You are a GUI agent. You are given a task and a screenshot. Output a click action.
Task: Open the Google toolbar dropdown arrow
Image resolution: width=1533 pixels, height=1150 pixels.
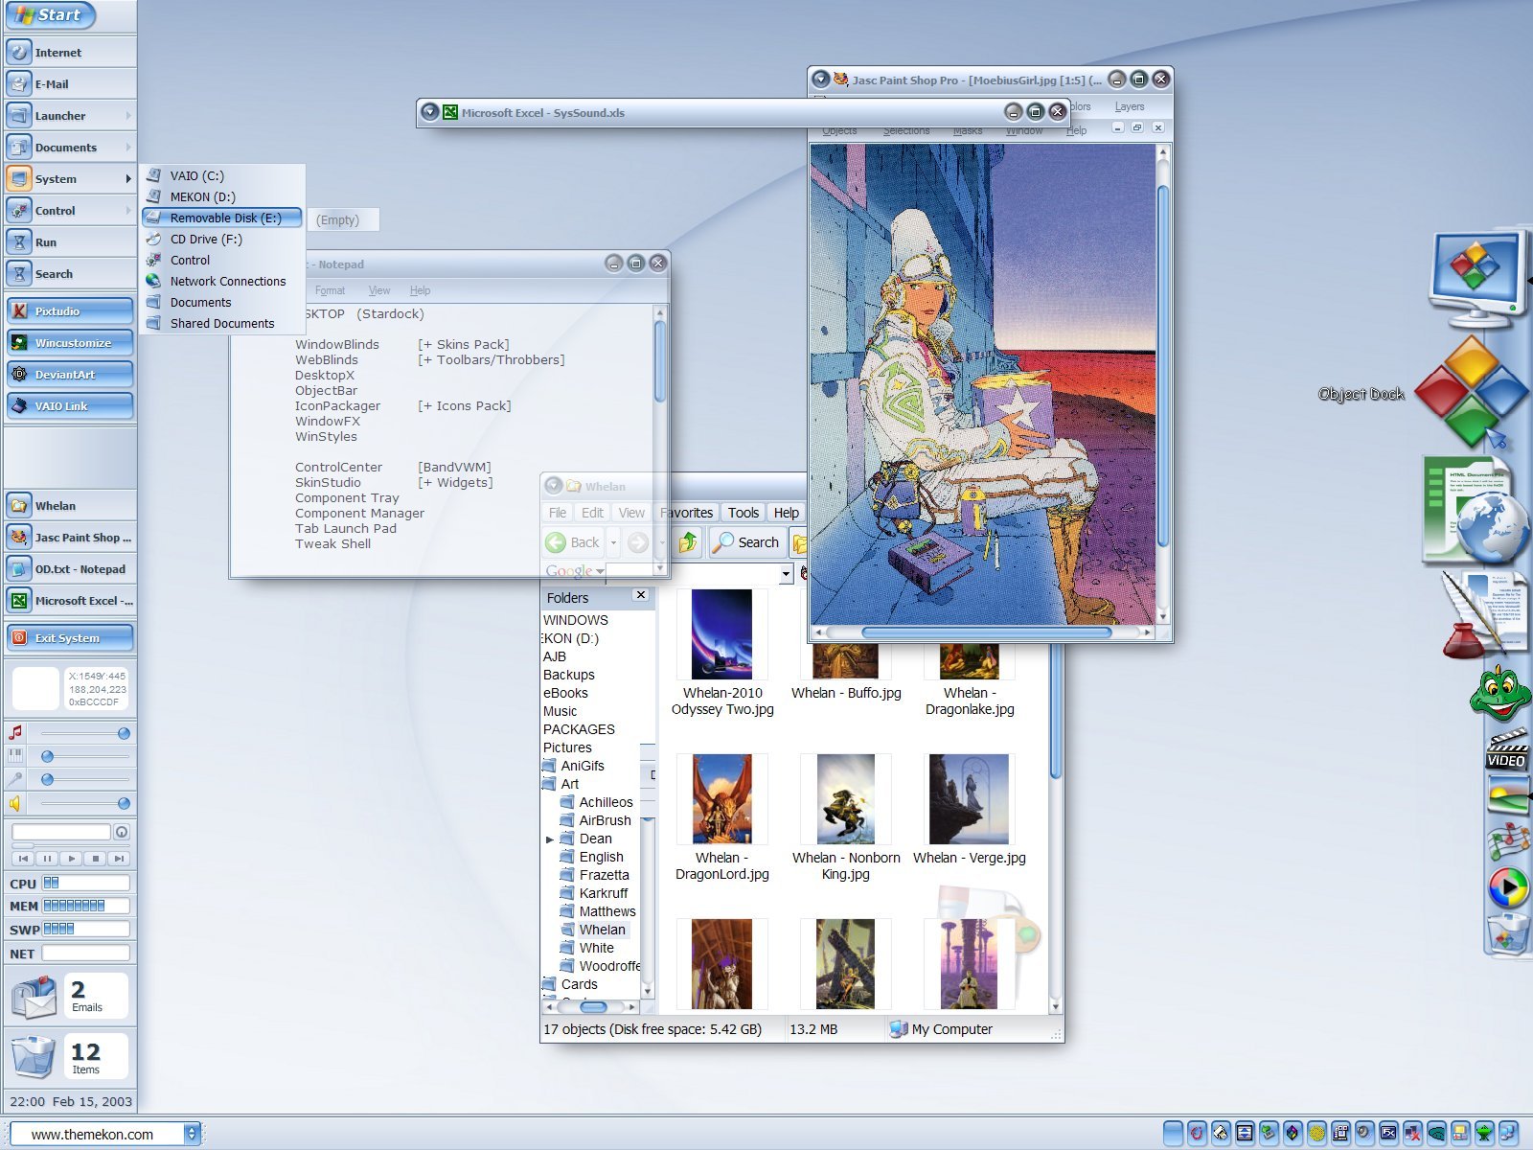click(600, 571)
